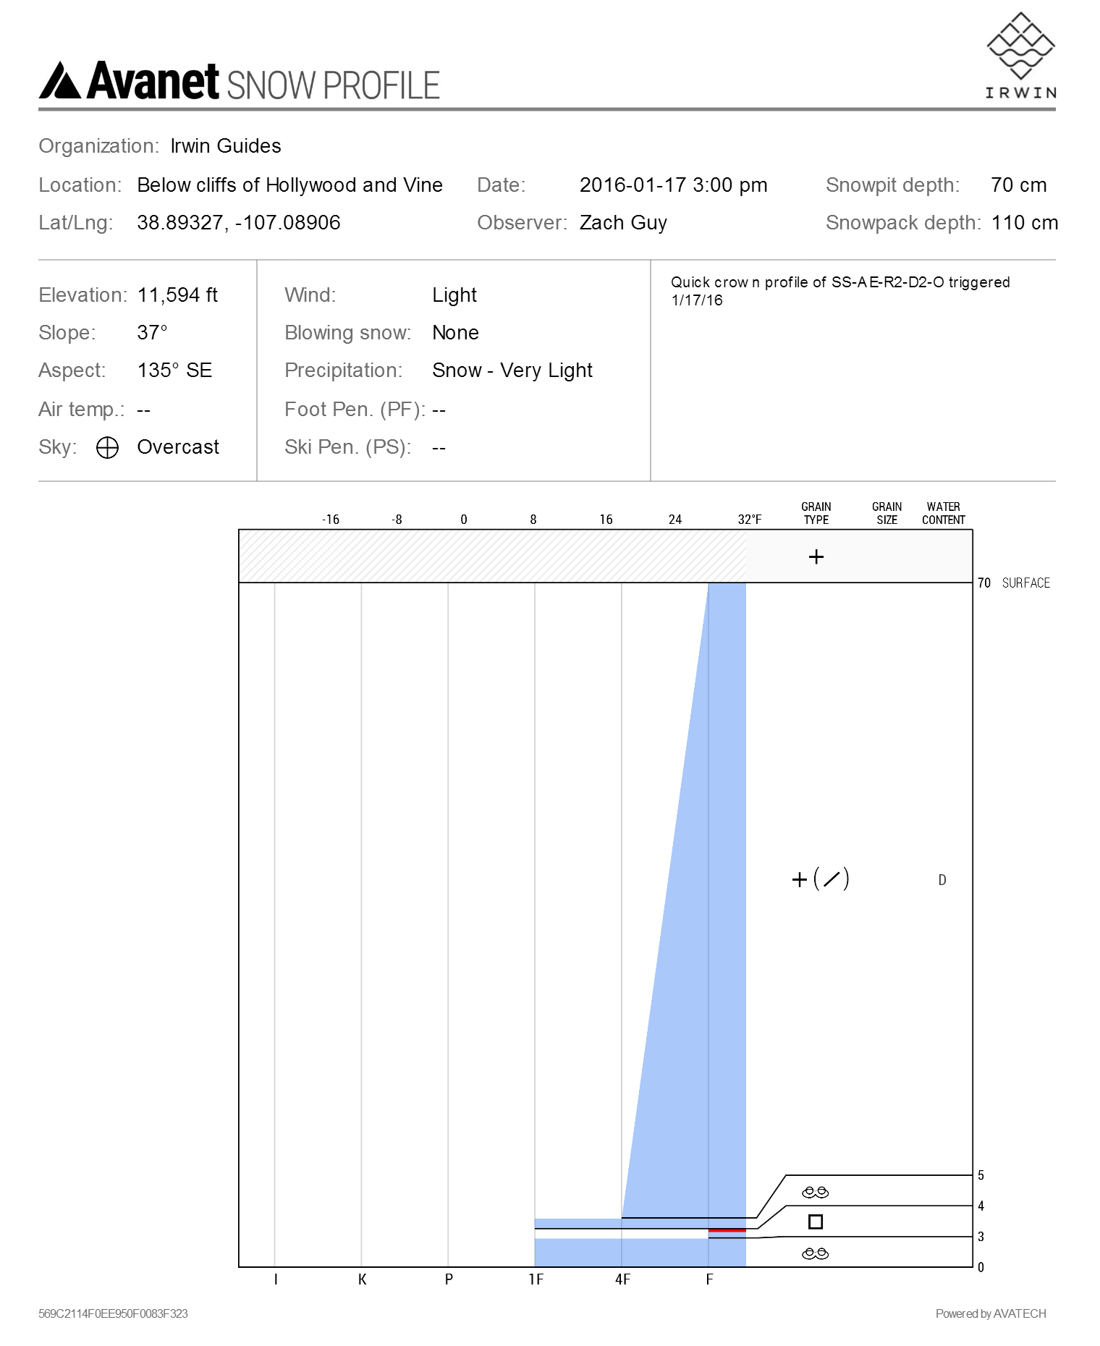
Task: Click the '70' depth label beside SURFACE
Action: (x=984, y=583)
